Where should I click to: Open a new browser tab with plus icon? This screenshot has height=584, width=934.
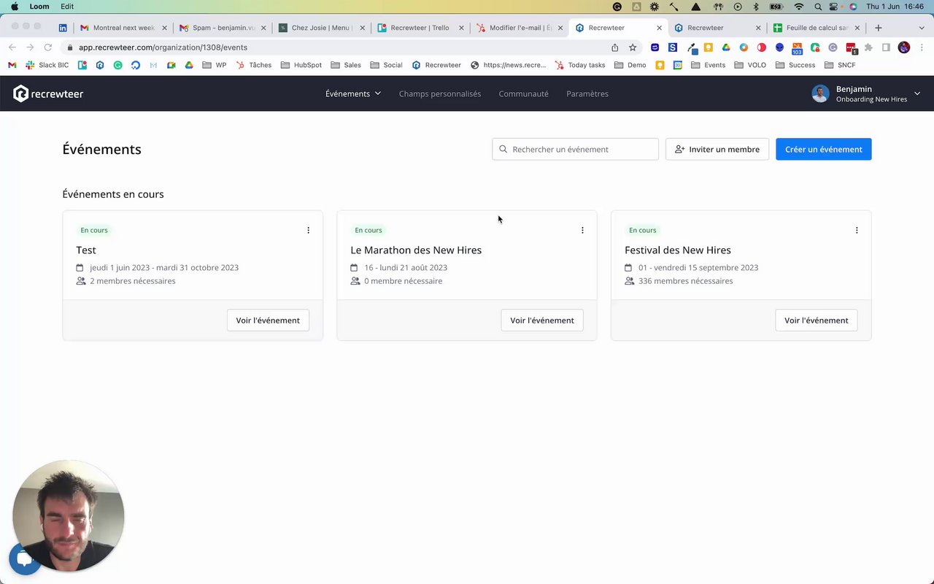point(879,28)
